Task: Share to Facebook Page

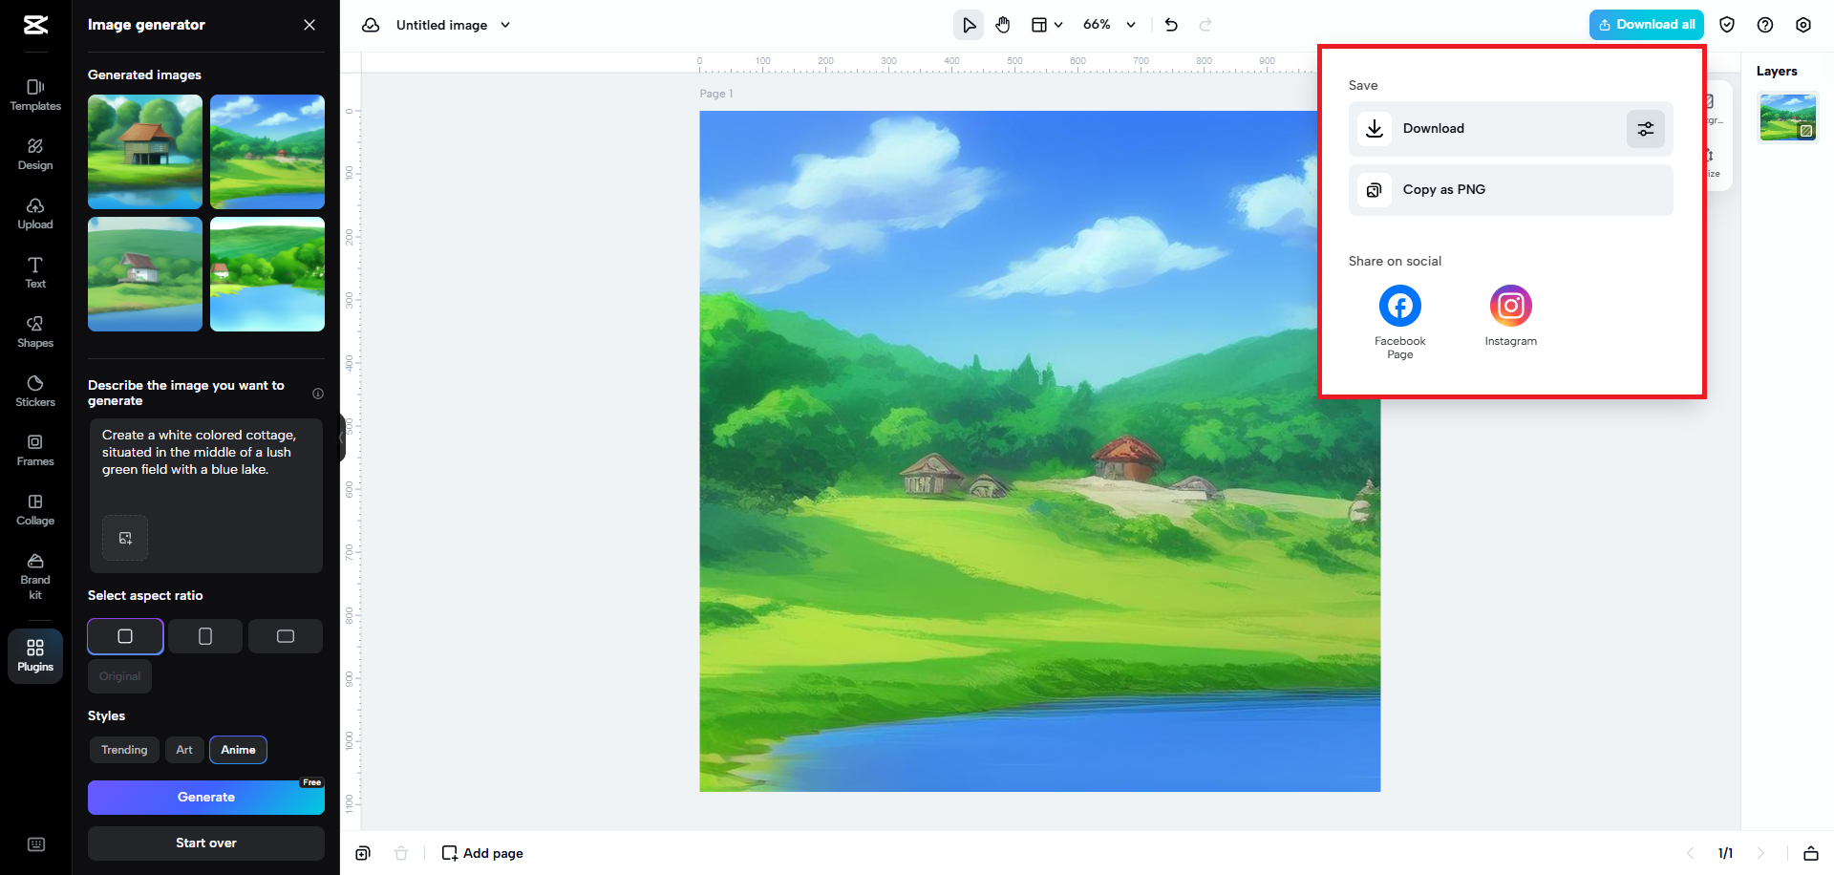Action: [x=1399, y=307]
